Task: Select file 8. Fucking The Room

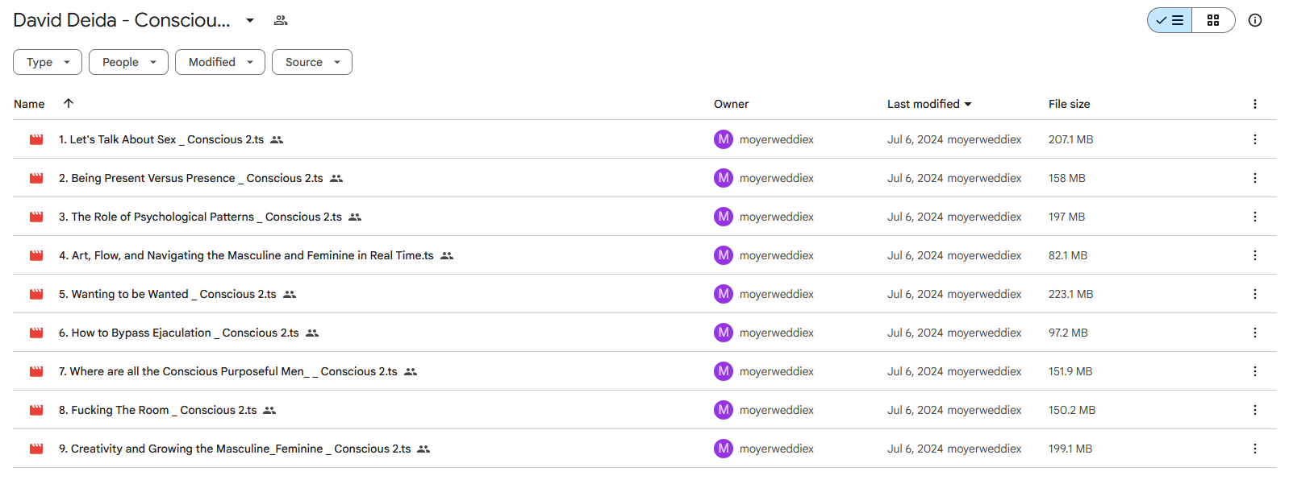Action: pos(158,410)
